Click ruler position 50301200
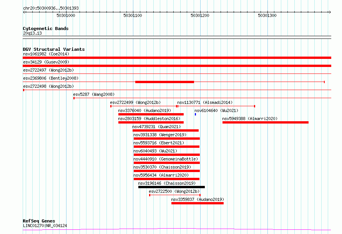Viewport: 342px width, 234px height. [200, 15]
